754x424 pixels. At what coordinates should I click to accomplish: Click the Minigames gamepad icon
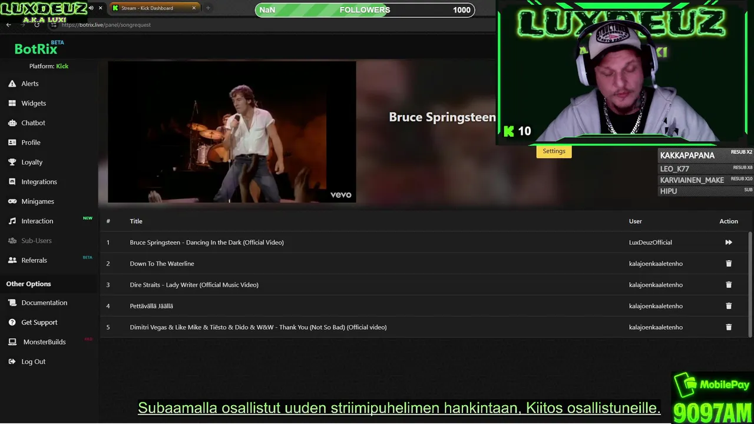[12, 201]
